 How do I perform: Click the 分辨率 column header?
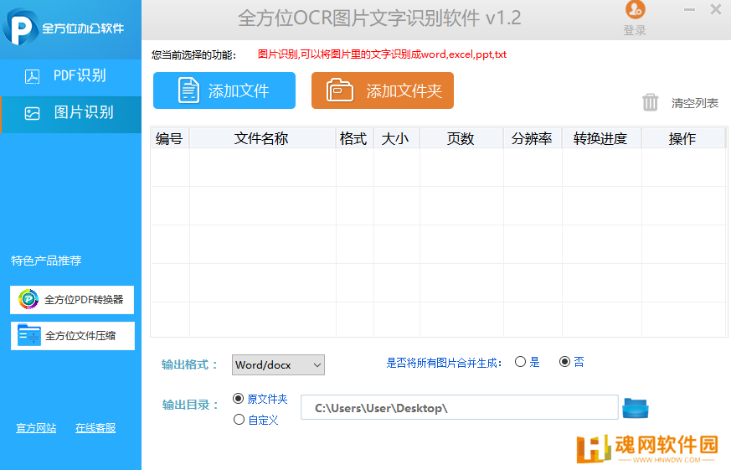tap(533, 138)
